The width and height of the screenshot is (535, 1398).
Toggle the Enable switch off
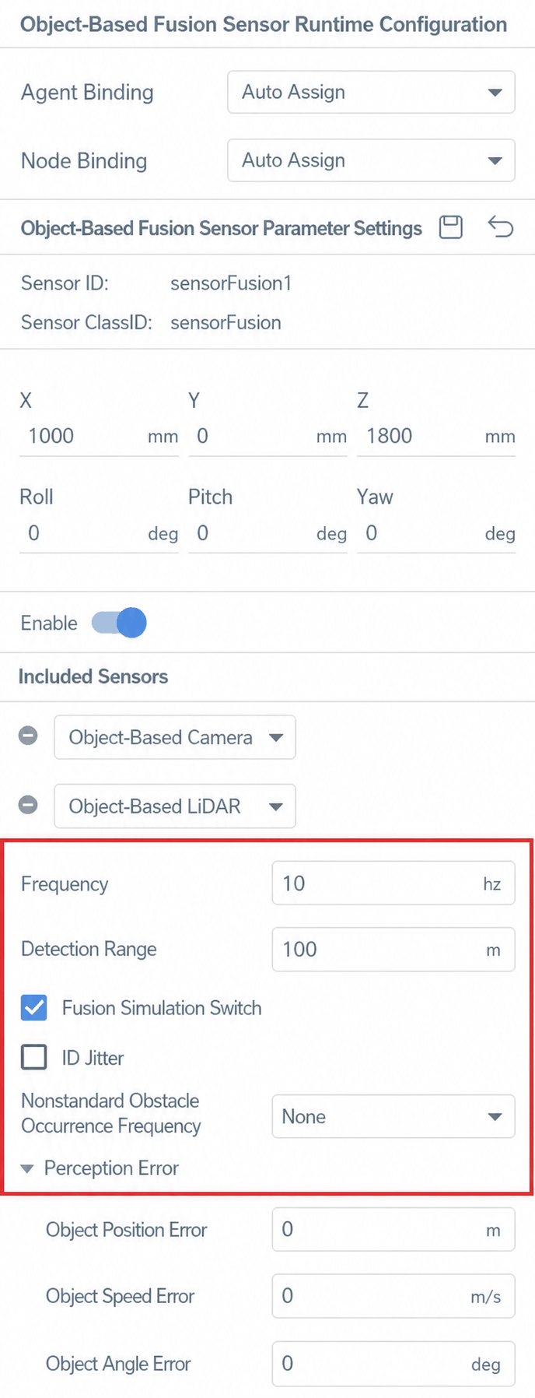coord(119,623)
